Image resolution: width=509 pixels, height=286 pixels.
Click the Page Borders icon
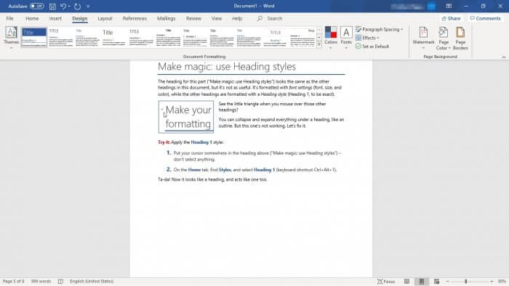point(460,38)
